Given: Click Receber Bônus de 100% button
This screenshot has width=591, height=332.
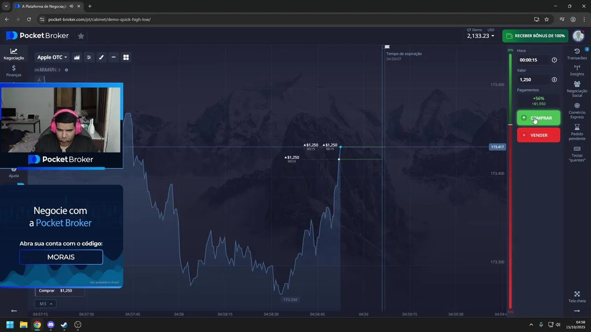Looking at the screenshot, I should pos(535,36).
